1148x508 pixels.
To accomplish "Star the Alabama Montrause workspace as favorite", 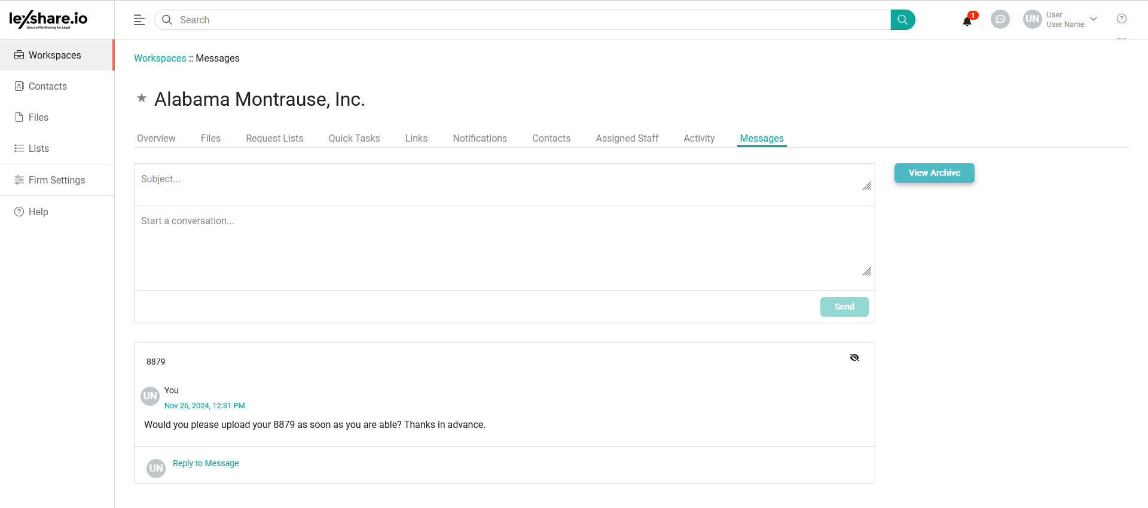I will pyautogui.click(x=142, y=98).
